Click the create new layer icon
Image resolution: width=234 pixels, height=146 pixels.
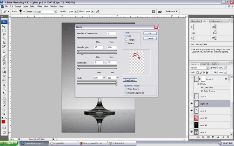point(223,137)
